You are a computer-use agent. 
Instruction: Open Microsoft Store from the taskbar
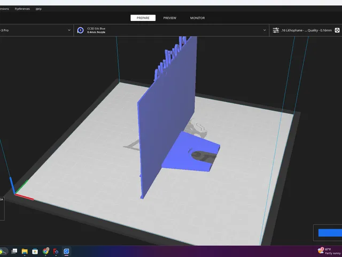pyautogui.click(x=35, y=251)
